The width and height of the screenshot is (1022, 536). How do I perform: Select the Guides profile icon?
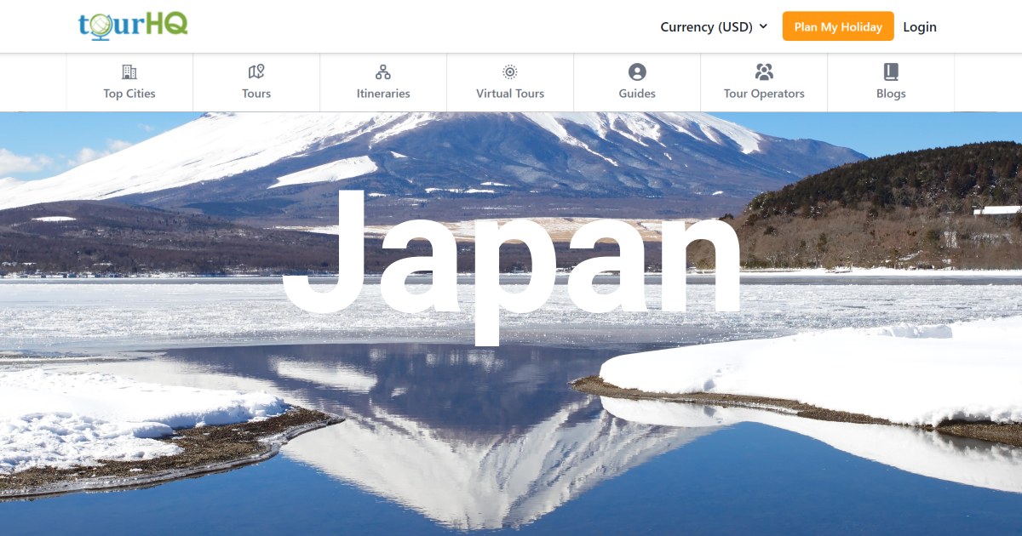[x=636, y=73]
